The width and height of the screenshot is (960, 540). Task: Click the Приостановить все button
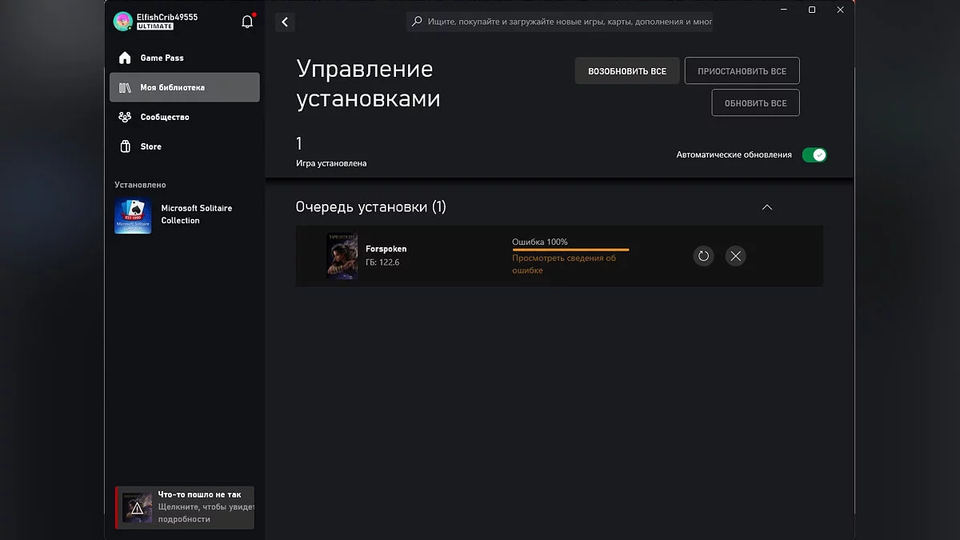point(742,71)
